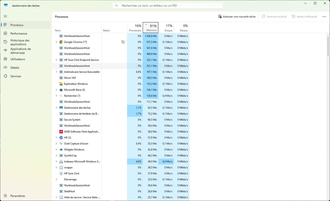Select Gestionnaire de fenêtres du B... row

point(120,113)
